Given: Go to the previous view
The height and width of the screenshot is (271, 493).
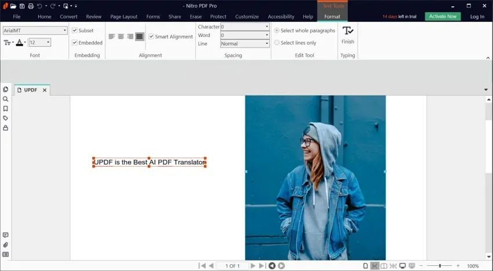Looking at the screenshot, I should click(272, 266).
